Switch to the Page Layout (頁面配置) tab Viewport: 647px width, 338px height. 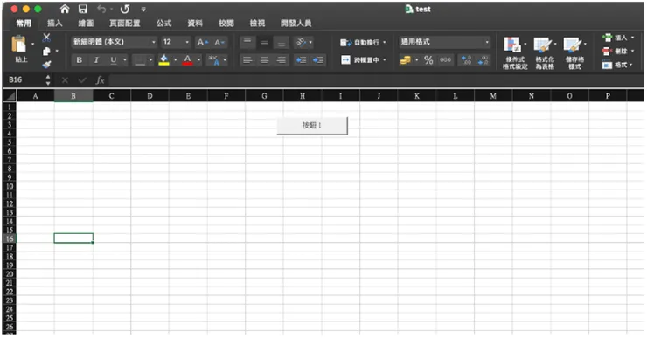[x=125, y=23]
